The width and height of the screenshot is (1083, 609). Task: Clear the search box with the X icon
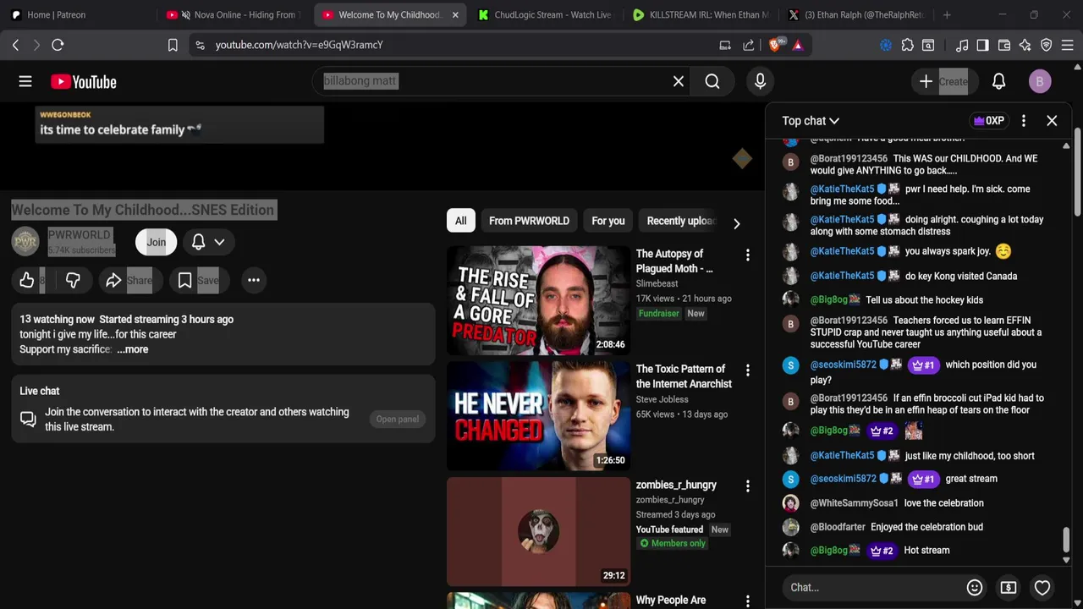point(679,81)
